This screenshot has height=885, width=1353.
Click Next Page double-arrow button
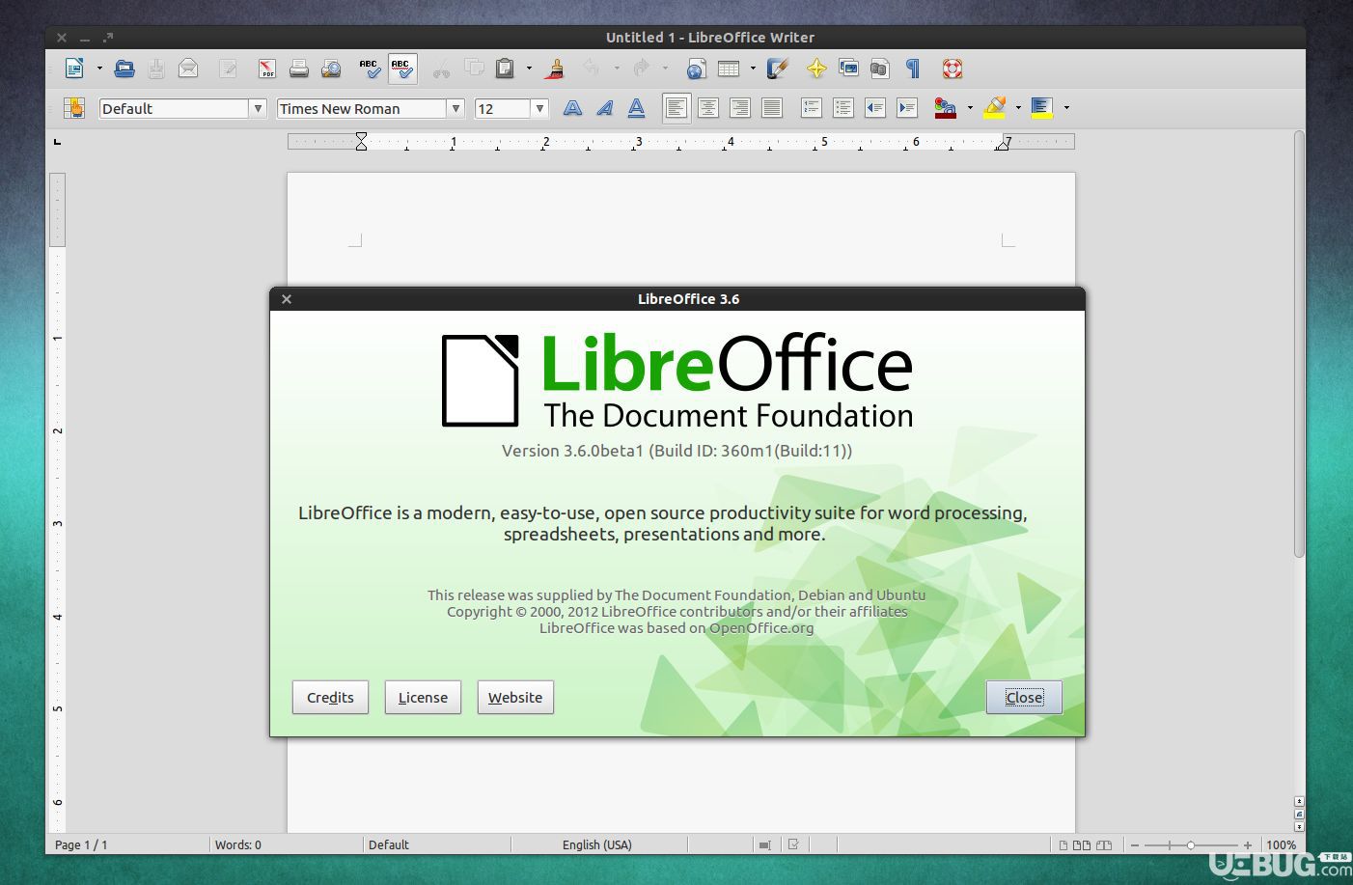(1299, 827)
